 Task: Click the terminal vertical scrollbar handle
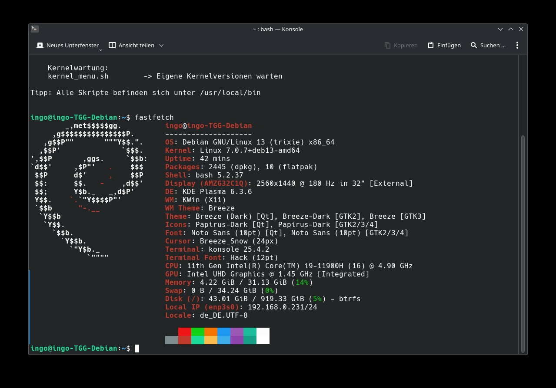[523, 244]
